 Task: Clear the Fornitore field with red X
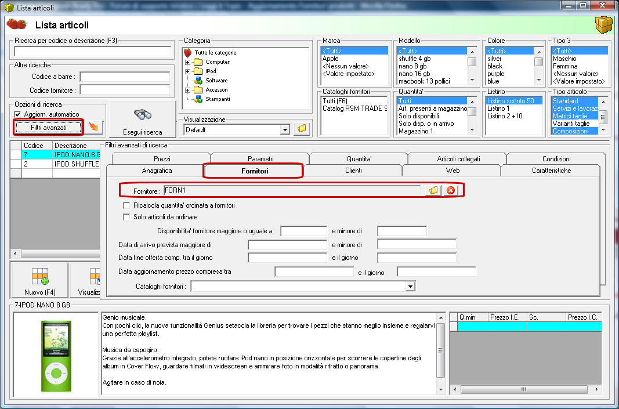450,190
